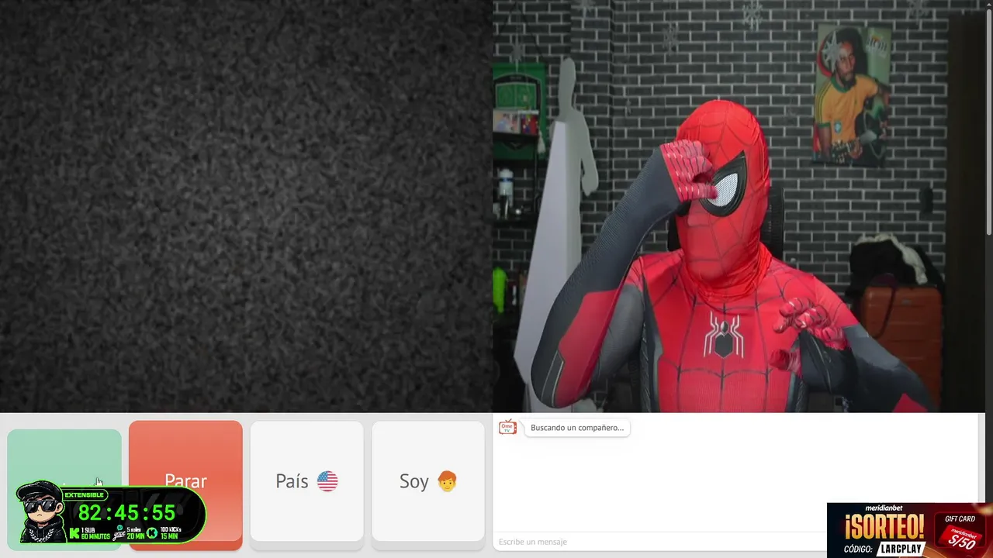Click the SORTEO giveaway banner
This screenshot has height=558, width=993.
click(910, 530)
